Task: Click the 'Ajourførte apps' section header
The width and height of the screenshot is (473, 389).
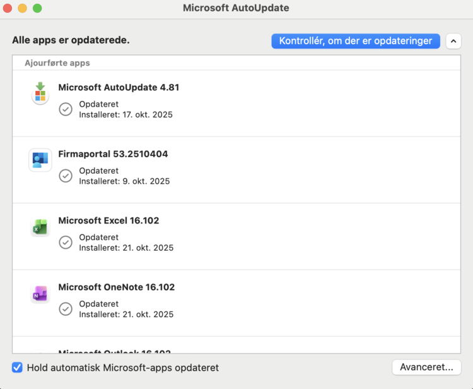Action: click(x=57, y=63)
